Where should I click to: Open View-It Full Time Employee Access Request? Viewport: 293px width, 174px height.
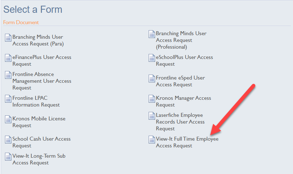187,142
